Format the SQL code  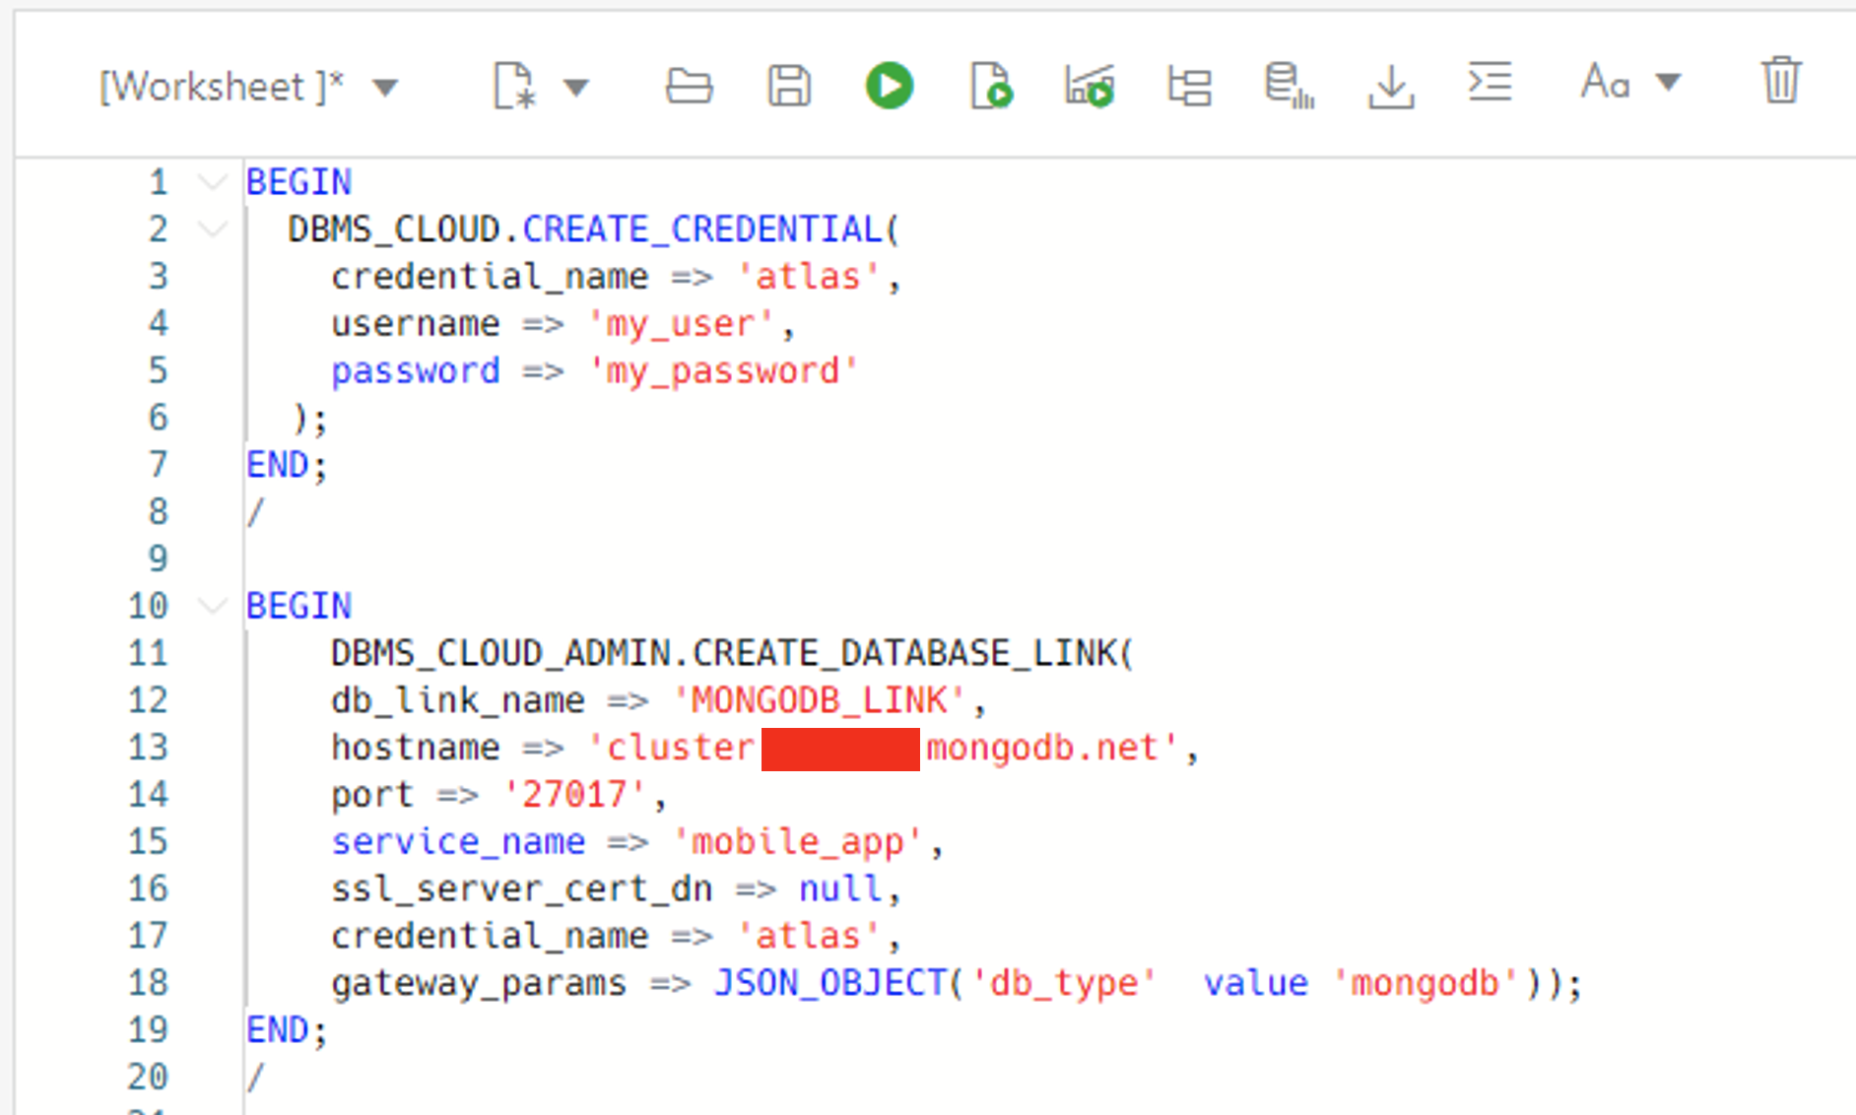click(x=1490, y=86)
